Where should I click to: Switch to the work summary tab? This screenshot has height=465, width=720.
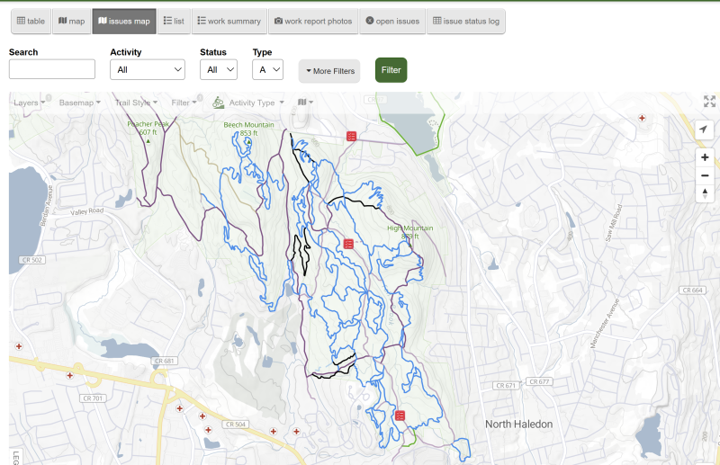[x=229, y=22]
